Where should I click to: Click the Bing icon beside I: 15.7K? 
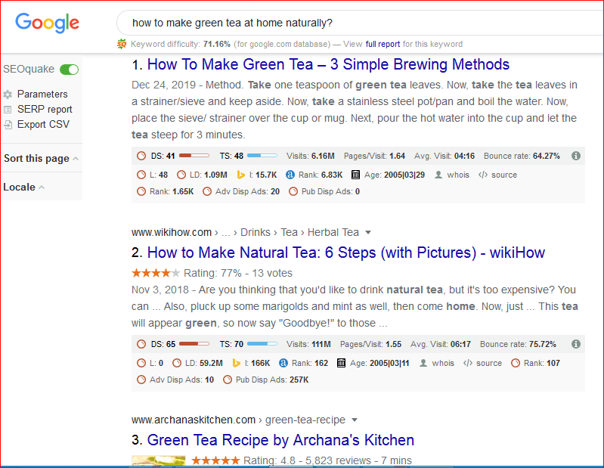[x=240, y=175]
